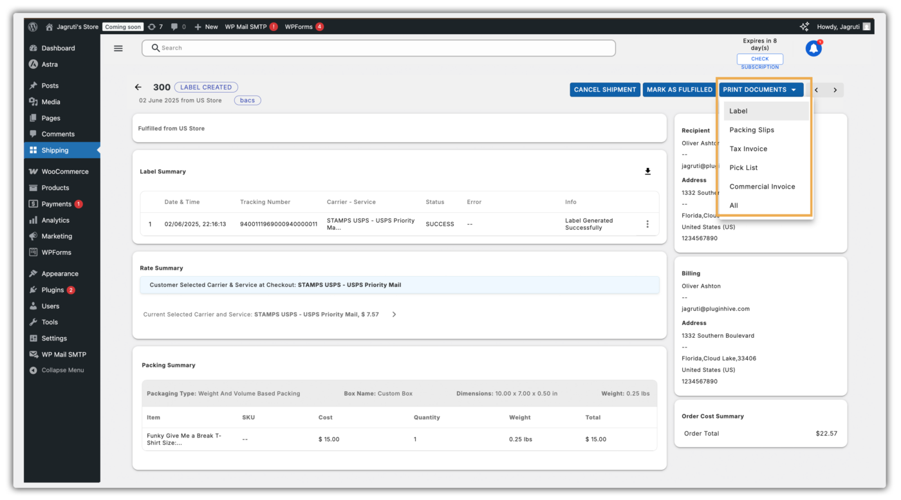Click the Marketing megaphone icon
Viewport: 901px width, 500px height.
click(x=33, y=236)
